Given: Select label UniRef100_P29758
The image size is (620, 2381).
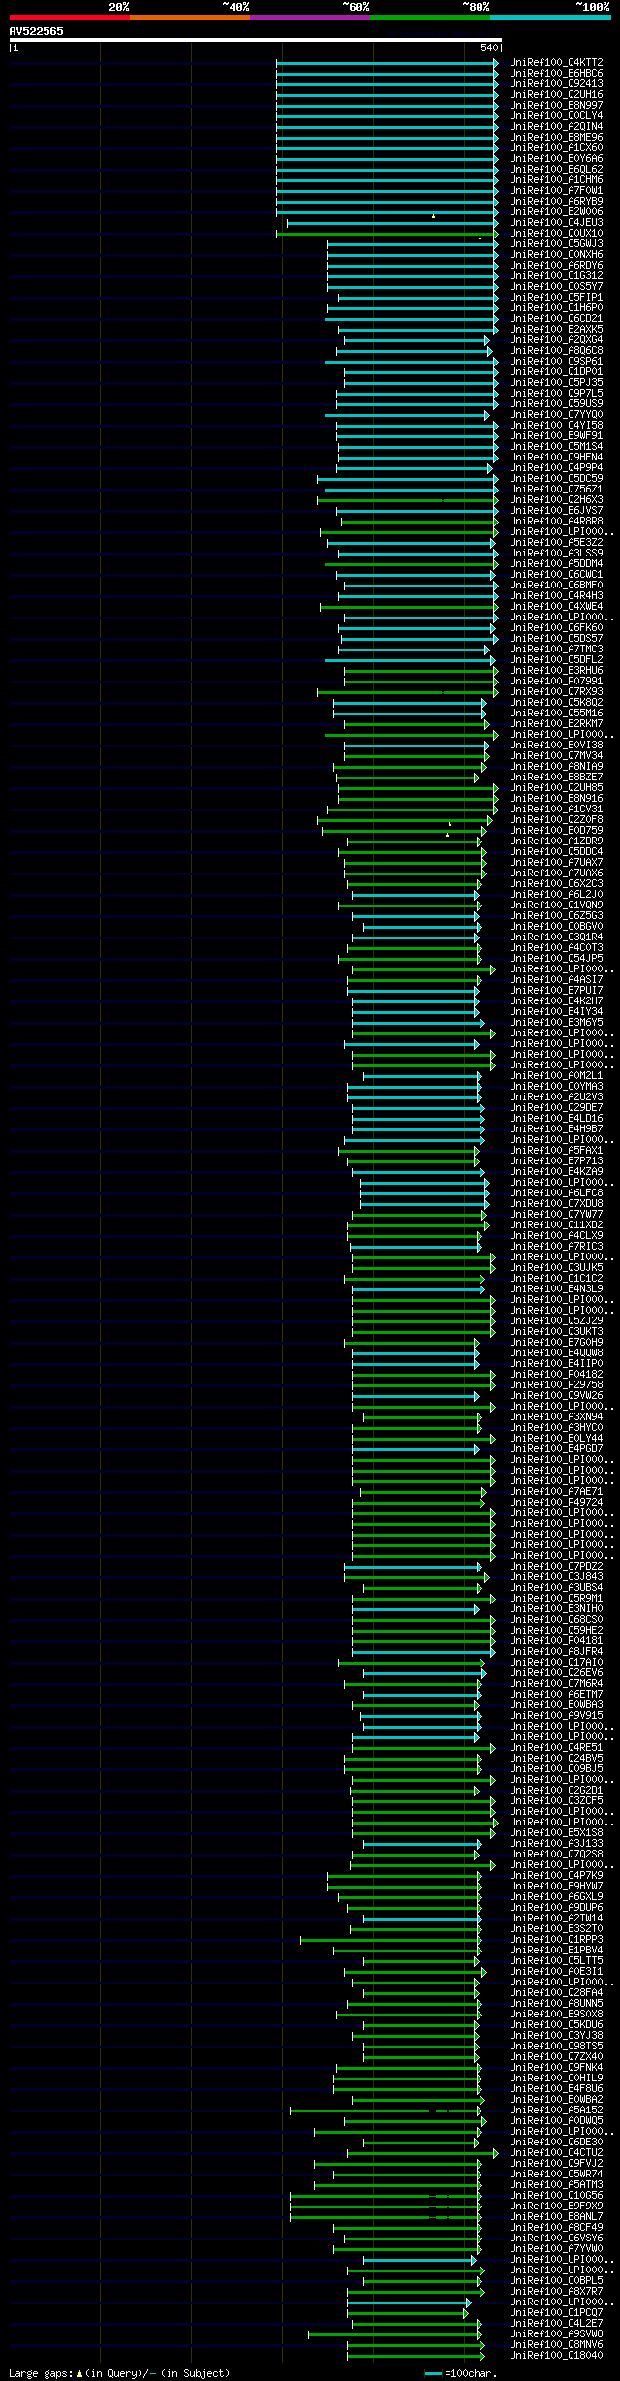Looking at the screenshot, I should (556, 1384).
